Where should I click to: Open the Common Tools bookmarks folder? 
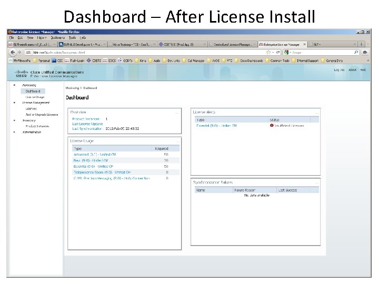pyautogui.click(x=277, y=60)
